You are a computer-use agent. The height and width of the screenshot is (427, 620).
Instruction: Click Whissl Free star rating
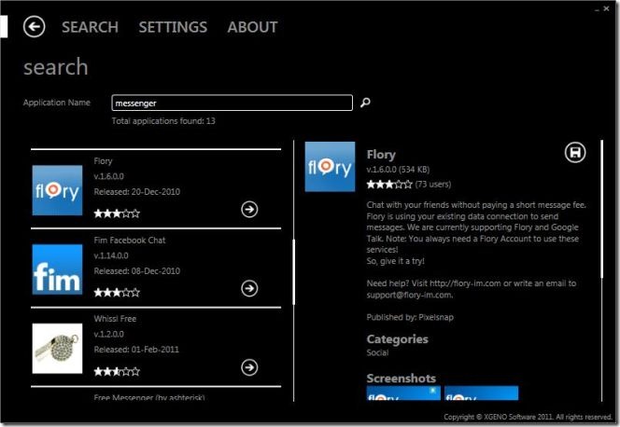pos(117,371)
